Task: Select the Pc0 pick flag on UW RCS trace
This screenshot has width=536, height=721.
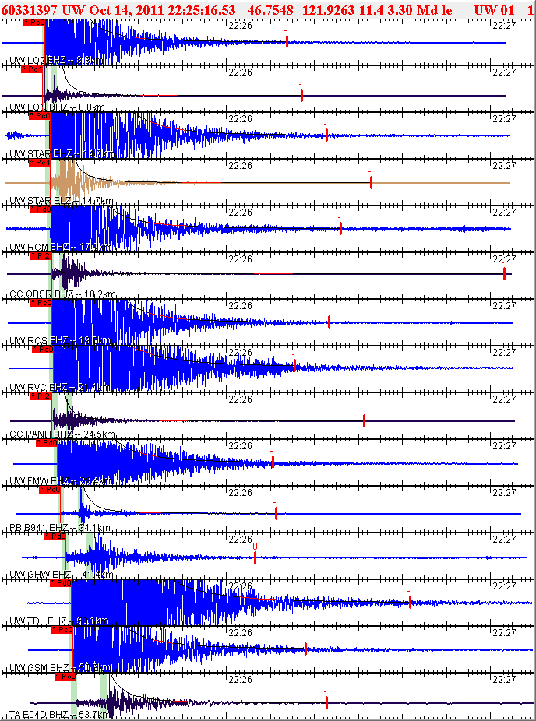Action: (x=41, y=303)
